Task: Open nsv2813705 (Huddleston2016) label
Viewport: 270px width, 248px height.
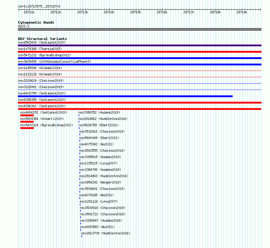Action: [x=106, y=233]
